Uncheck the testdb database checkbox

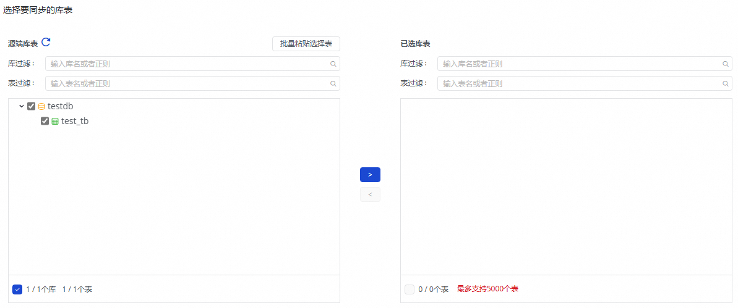[x=31, y=106]
